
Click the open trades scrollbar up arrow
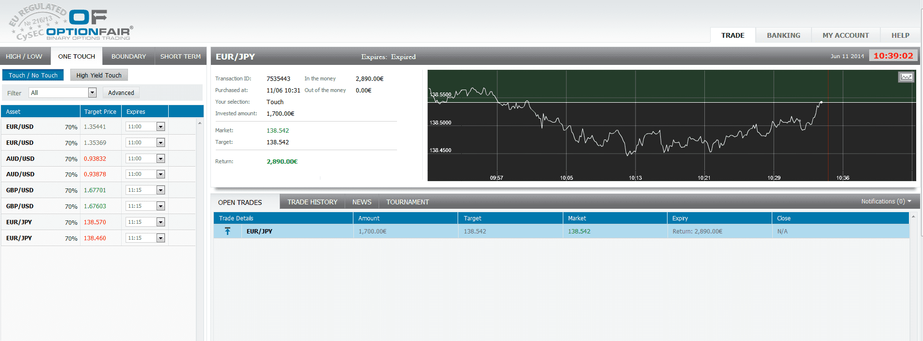[913, 217]
